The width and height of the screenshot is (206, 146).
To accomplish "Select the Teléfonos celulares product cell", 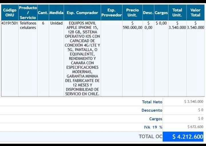I will (x=28, y=25).
